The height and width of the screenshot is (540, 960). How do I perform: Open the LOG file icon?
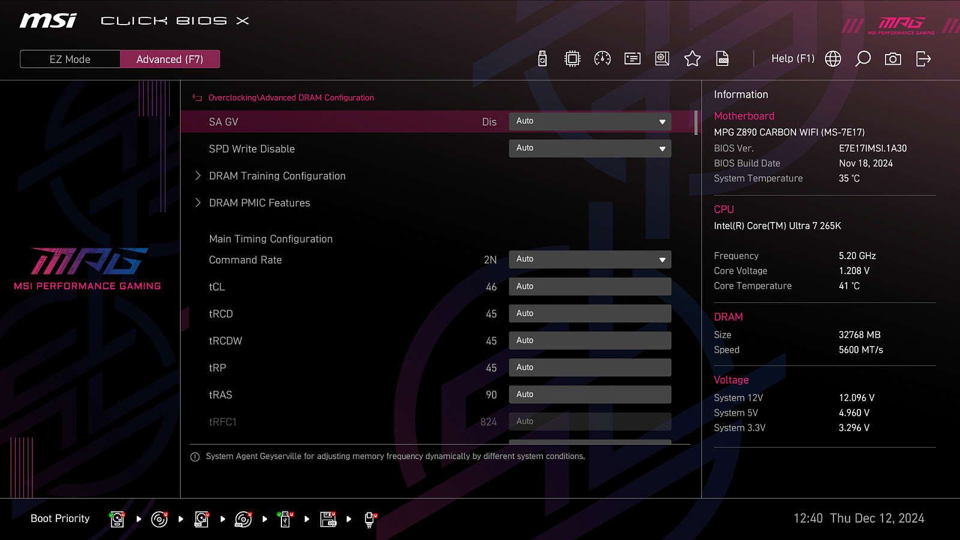click(x=722, y=59)
